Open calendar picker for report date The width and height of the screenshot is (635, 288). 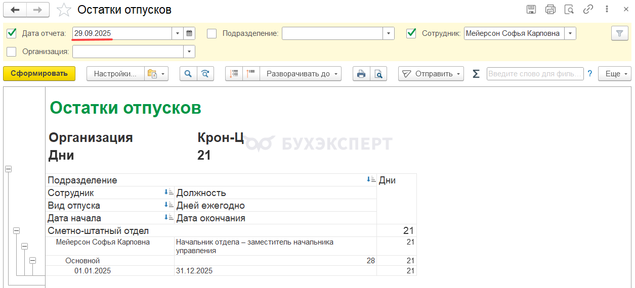point(189,33)
